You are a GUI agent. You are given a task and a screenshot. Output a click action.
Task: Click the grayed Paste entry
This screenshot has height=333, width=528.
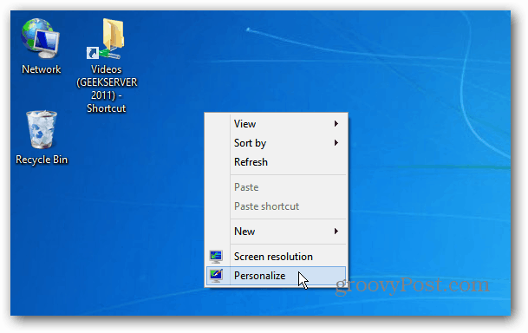276,187
